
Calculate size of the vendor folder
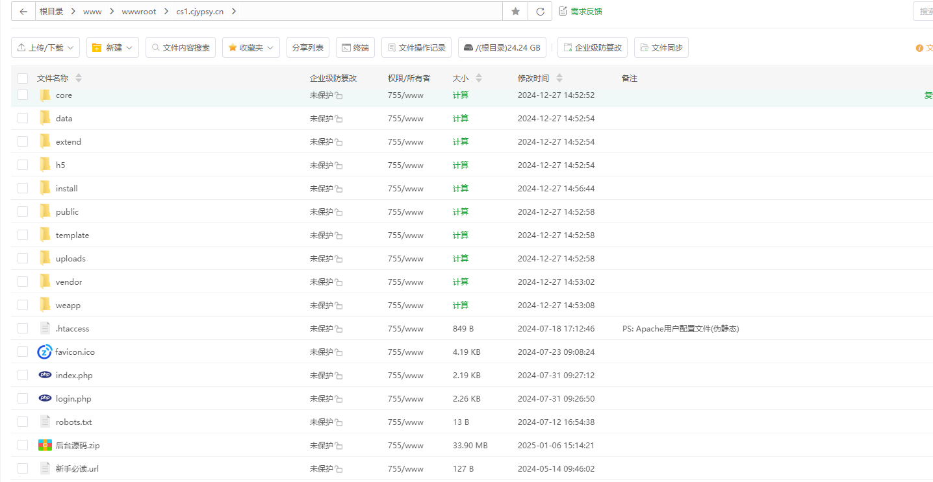point(461,282)
